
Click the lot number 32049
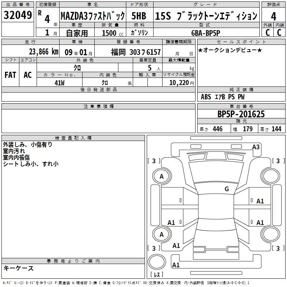click(x=18, y=15)
